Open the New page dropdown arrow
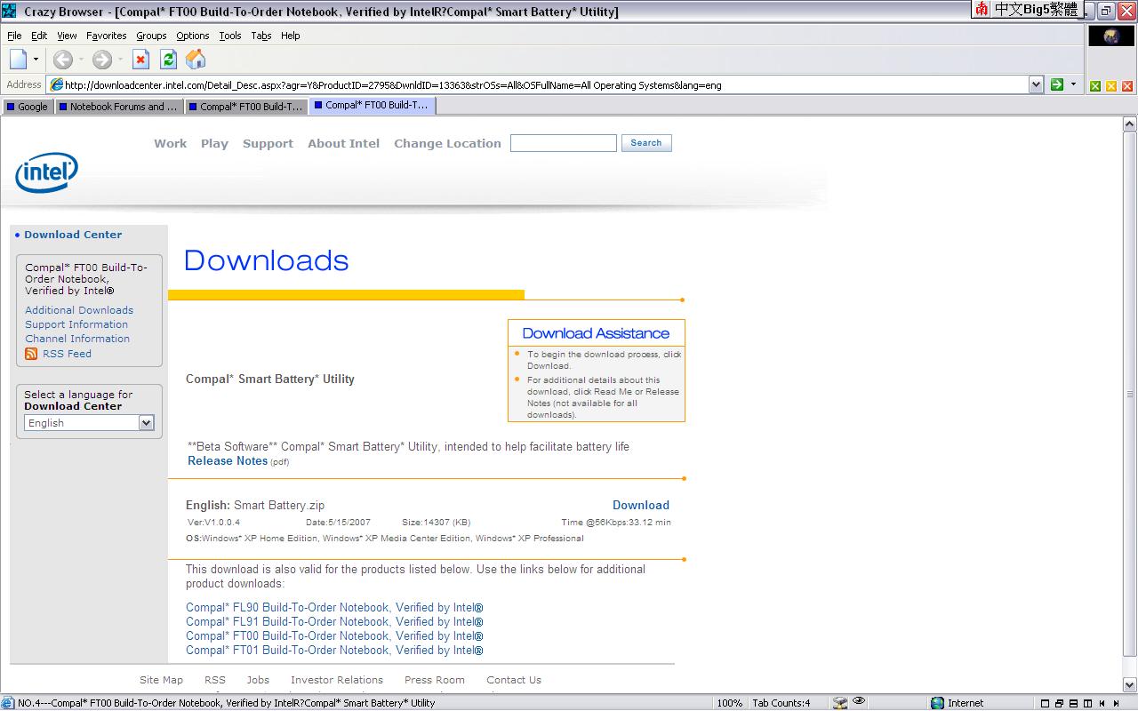 point(36,60)
